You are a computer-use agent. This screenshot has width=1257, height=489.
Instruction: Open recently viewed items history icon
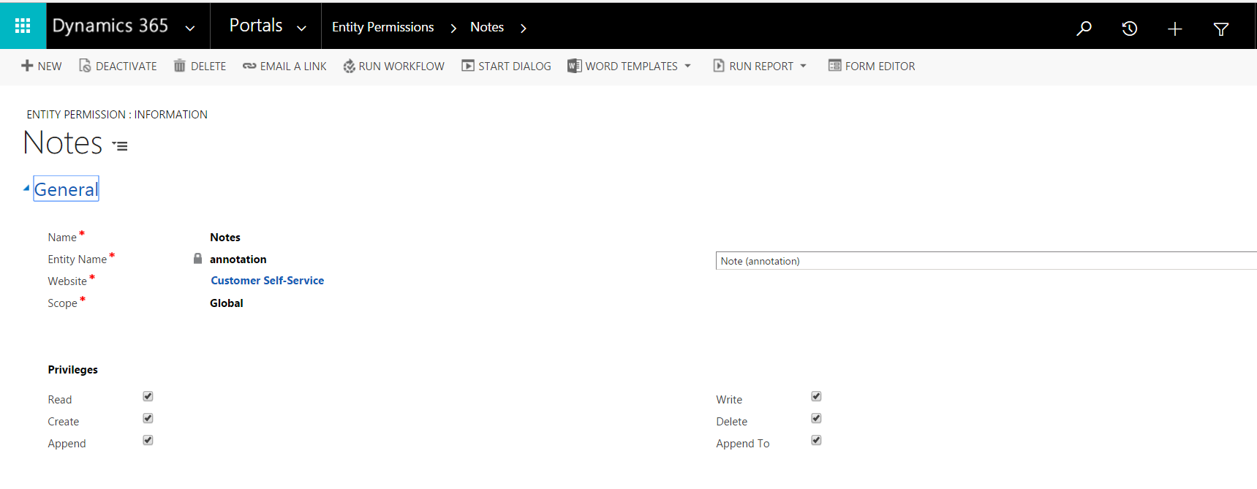(1129, 29)
